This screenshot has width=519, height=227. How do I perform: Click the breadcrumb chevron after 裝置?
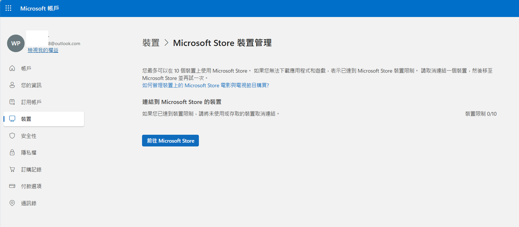point(166,43)
